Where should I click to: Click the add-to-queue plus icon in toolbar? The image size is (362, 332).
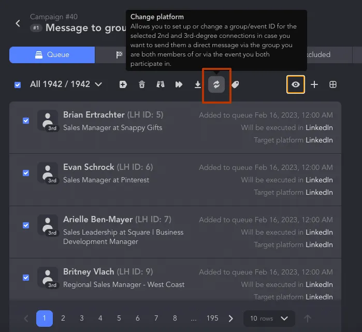[x=123, y=84]
